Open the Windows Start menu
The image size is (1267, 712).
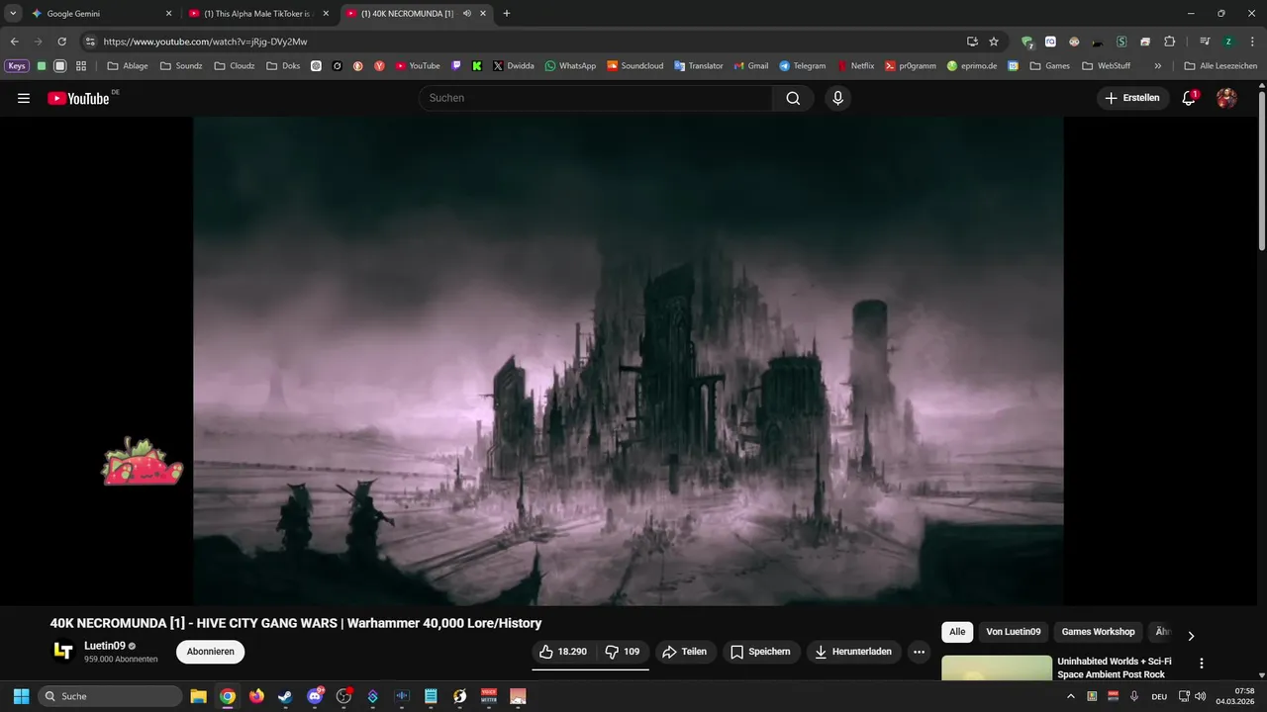pyautogui.click(x=21, y=696)
